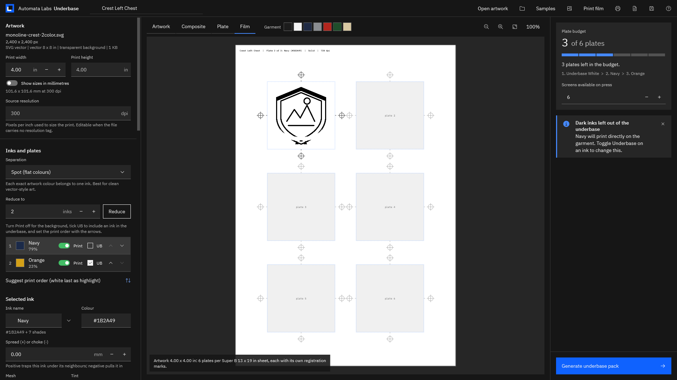Click the Navy ink colour swatch
This screenshot has width=677, height=380.
click(20, 246)
